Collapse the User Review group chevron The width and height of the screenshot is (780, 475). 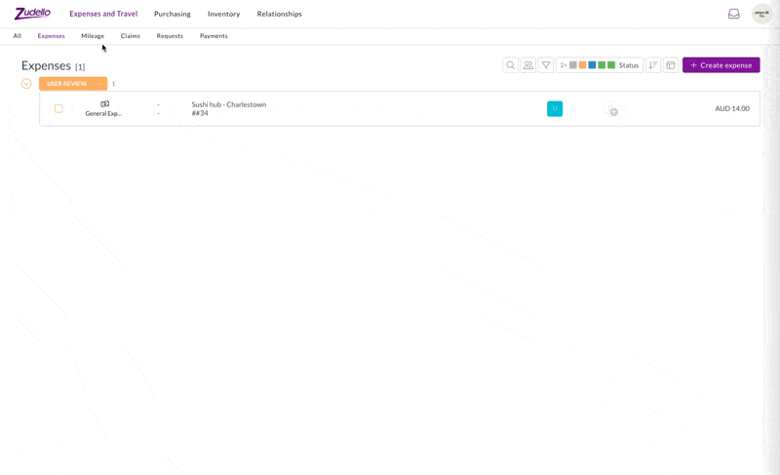[x=26, y=84]
